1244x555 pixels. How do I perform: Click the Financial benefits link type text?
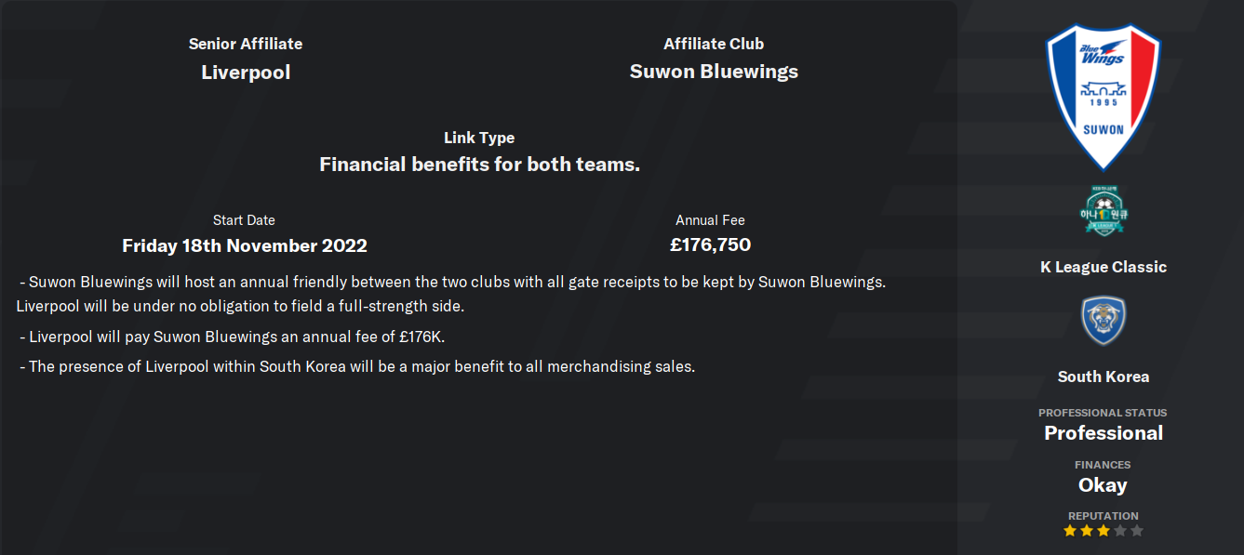(x=479, y=165)
